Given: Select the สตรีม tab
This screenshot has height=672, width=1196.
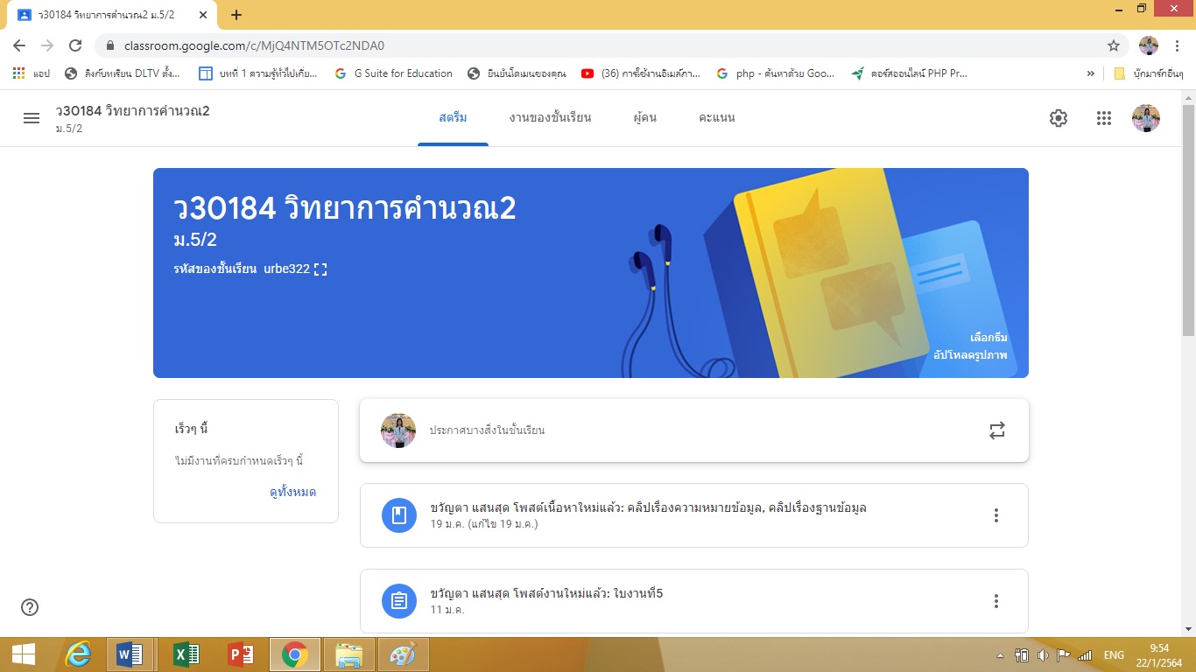Looking at the screenshot, I should (453, 118).
